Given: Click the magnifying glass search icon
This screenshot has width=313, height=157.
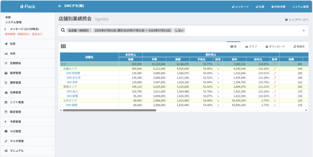Looking at the screenshot, I should 63,30.
